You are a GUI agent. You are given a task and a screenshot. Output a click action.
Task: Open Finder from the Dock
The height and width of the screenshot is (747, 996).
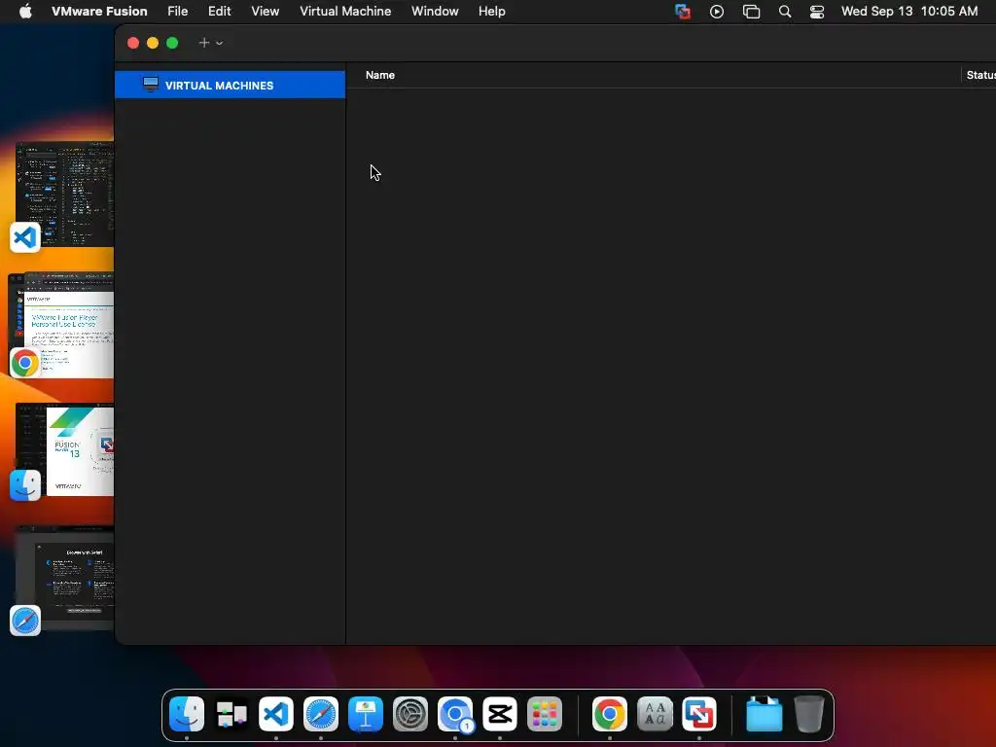(187, 714)
